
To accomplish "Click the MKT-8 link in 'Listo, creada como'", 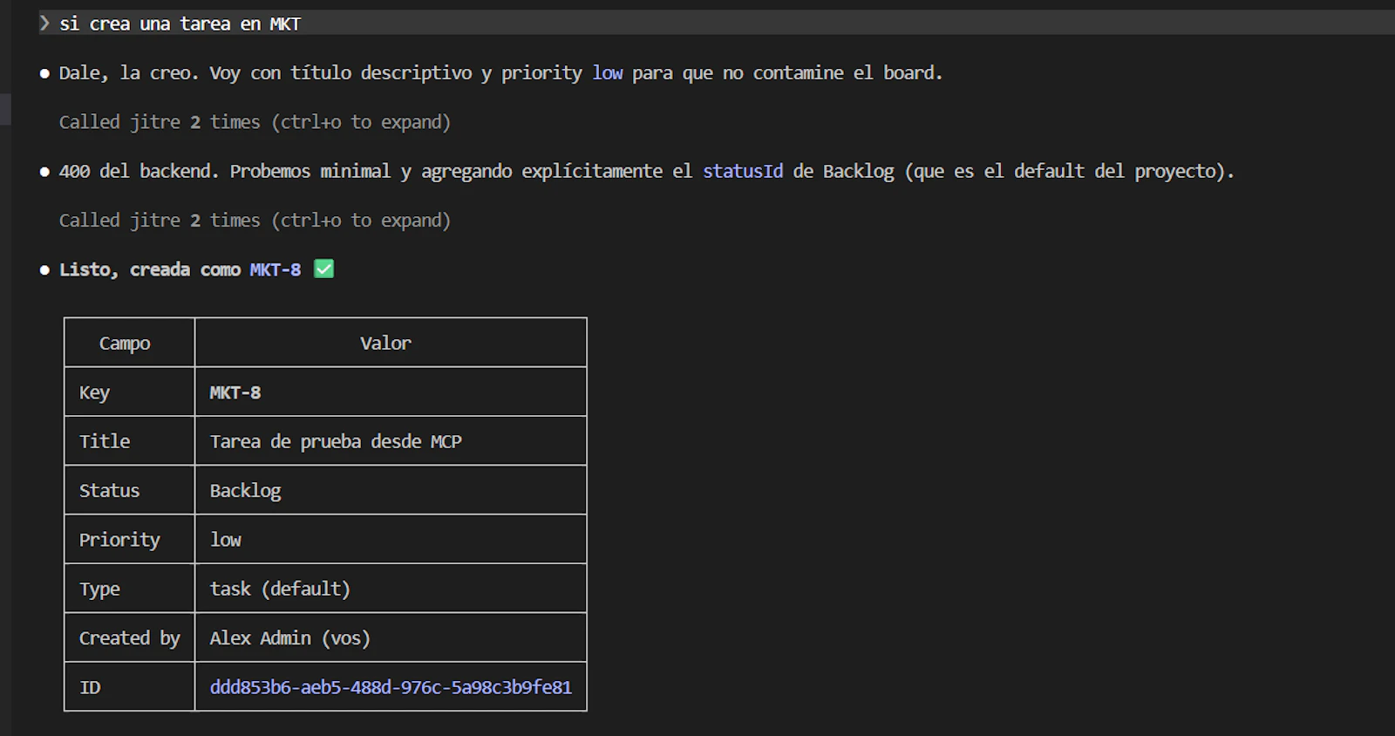I will [275, 269].
